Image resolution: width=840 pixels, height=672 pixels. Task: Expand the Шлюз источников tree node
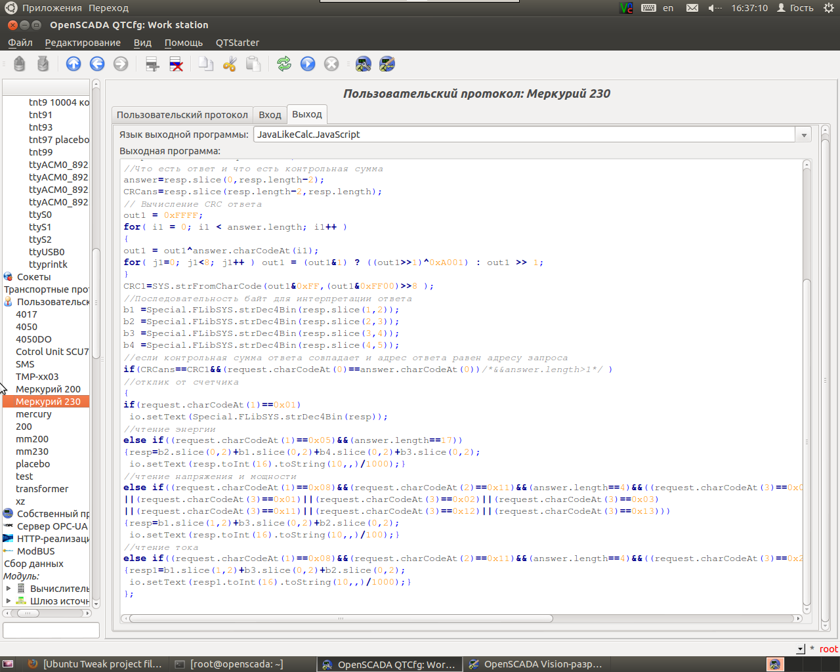[x=9, y=601]
